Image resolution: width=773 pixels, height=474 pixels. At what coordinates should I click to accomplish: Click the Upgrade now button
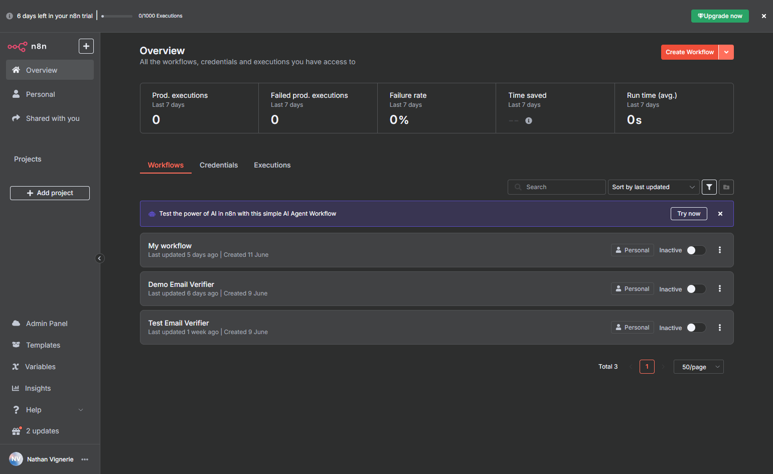[x=720, y=16]
